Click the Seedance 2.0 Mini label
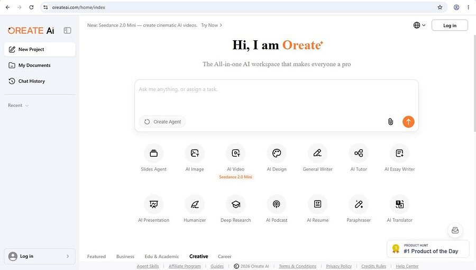Screen dimensions: 476x270 (235, 177)
